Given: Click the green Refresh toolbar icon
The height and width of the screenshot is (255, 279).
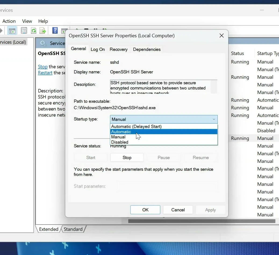Looking at the screenshot, I should click(x=34, y=31).
